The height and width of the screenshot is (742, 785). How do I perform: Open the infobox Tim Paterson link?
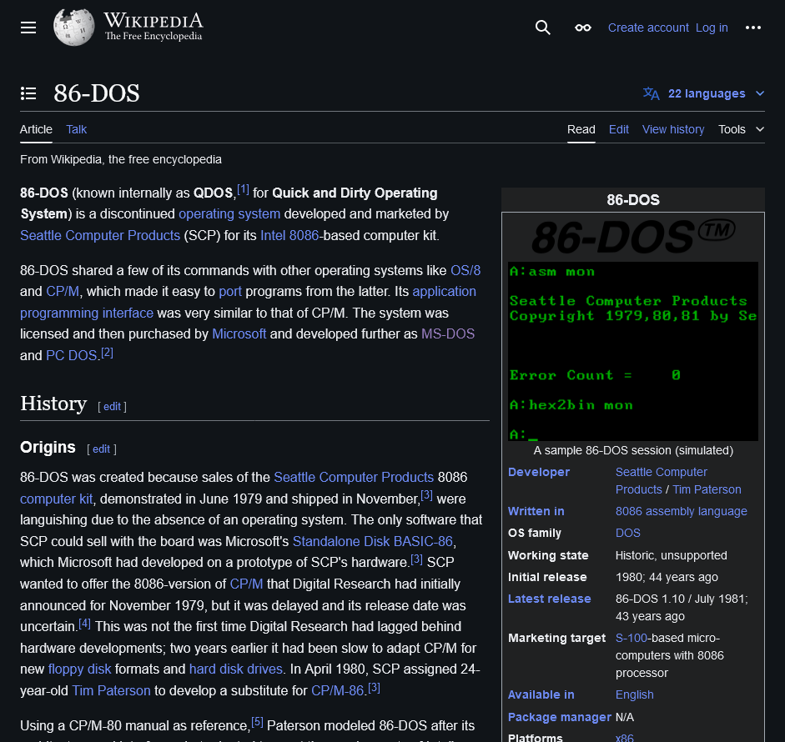click(707, 490)
